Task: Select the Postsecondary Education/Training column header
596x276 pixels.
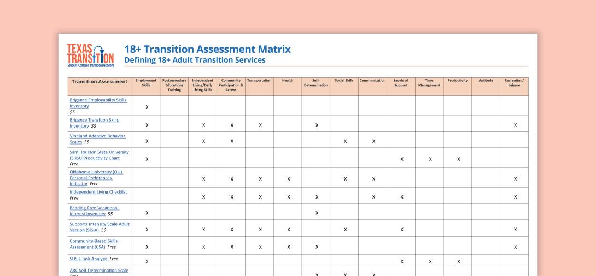Action: (174, 85)
